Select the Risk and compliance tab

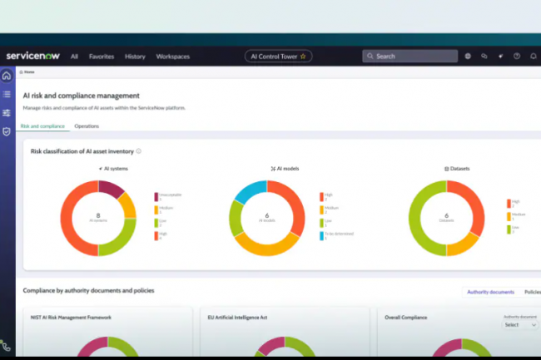[x=42, y=126]
